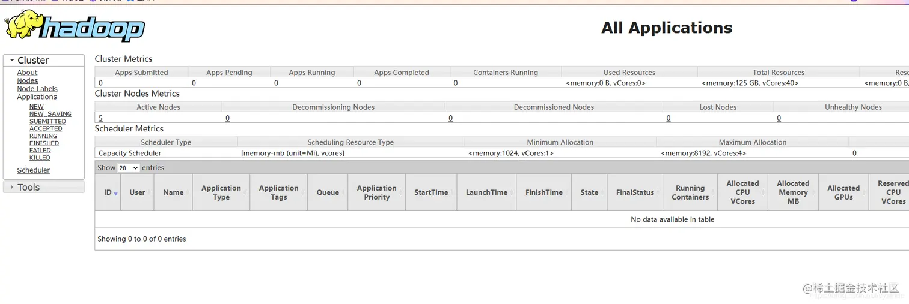Sort table by Name column
This screenshot has width=909, height=304.
(x=173, y=192)
